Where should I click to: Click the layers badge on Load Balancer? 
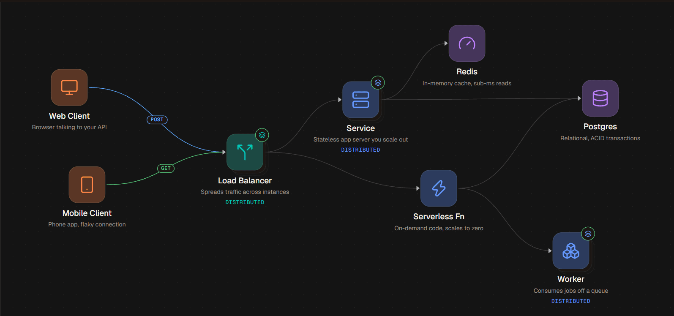click(262, 135)
